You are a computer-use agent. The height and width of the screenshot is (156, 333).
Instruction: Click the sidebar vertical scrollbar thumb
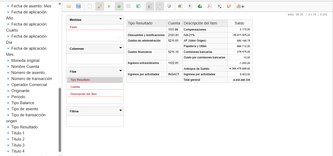(x=60, y=120)
